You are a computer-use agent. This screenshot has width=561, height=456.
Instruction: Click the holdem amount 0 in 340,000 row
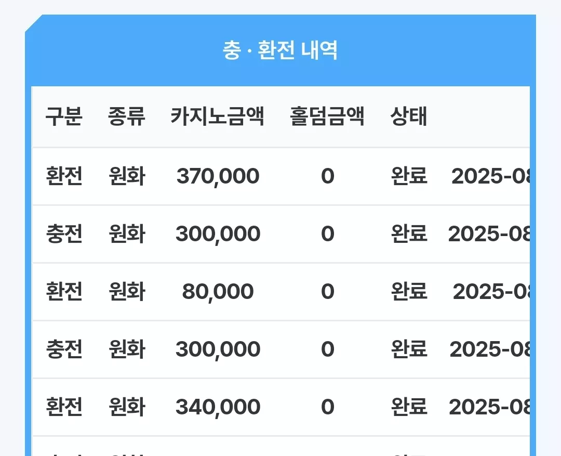tap(327, 407)
